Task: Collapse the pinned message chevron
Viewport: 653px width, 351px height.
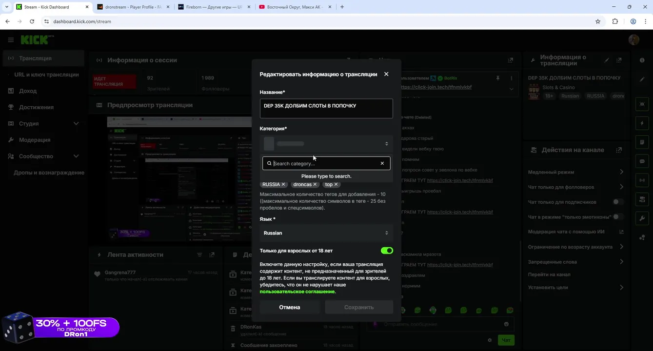Action: [511, 89]
